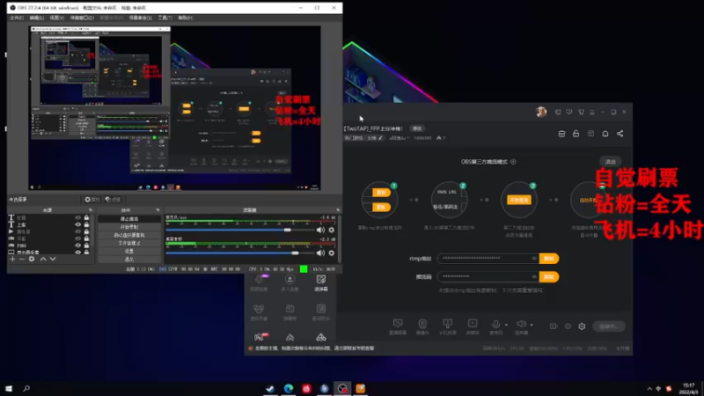Pop out the sources dock panel
The height and width of the screenshot is (396, 704).
pos(91,210)
